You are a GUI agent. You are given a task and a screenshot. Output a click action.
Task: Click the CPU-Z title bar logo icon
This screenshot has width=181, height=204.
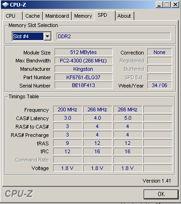click(x=6, y=5)
